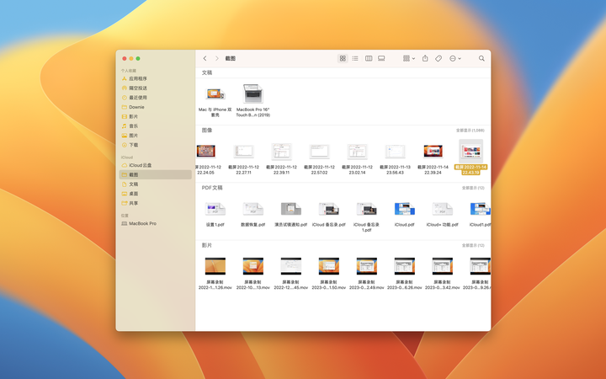The width and height of the screenshot is (606, 379).
Task: Select screen recording 2022-12...45.mov
Action: point(290,274)
